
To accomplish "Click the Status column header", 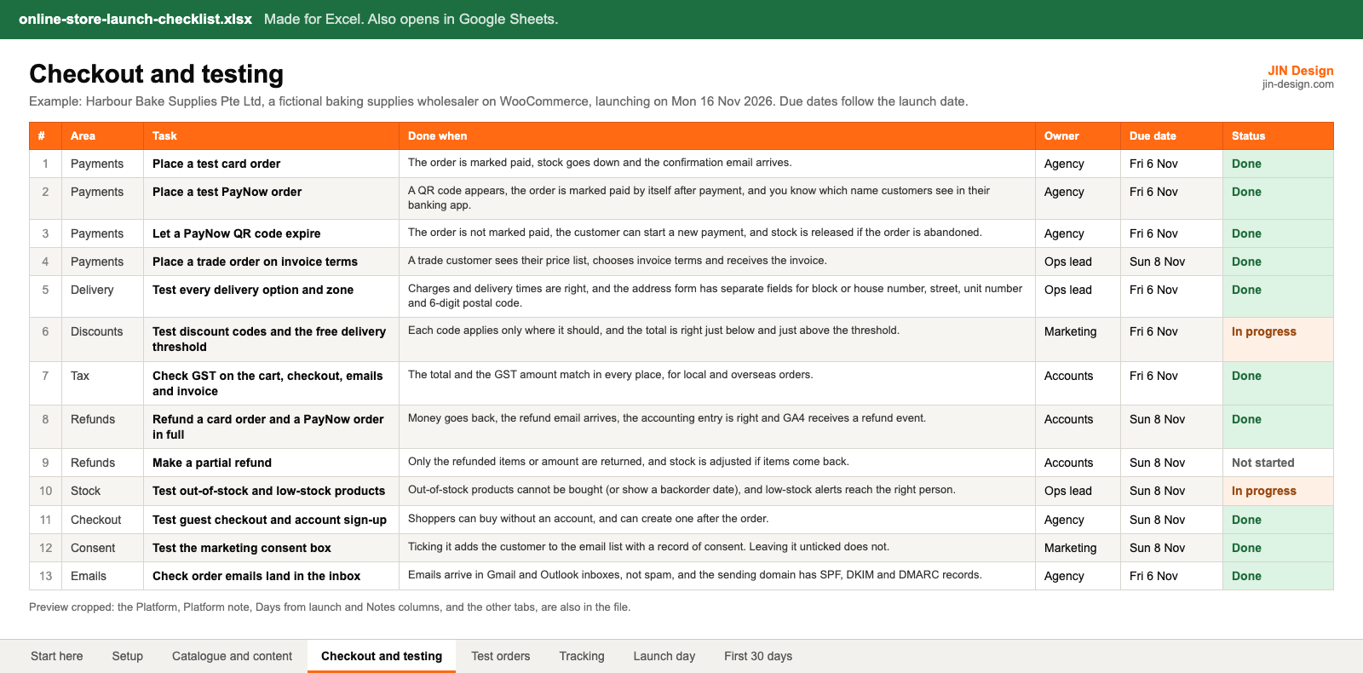I will (x=1278, y=136).
